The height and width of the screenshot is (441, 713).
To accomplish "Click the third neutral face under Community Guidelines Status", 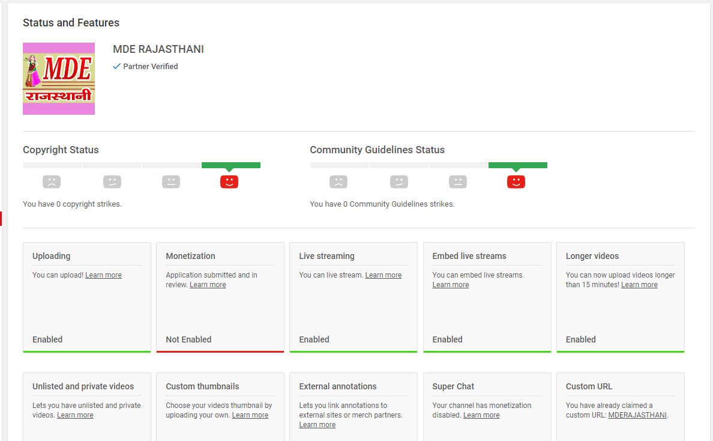I will coord(458,181).
